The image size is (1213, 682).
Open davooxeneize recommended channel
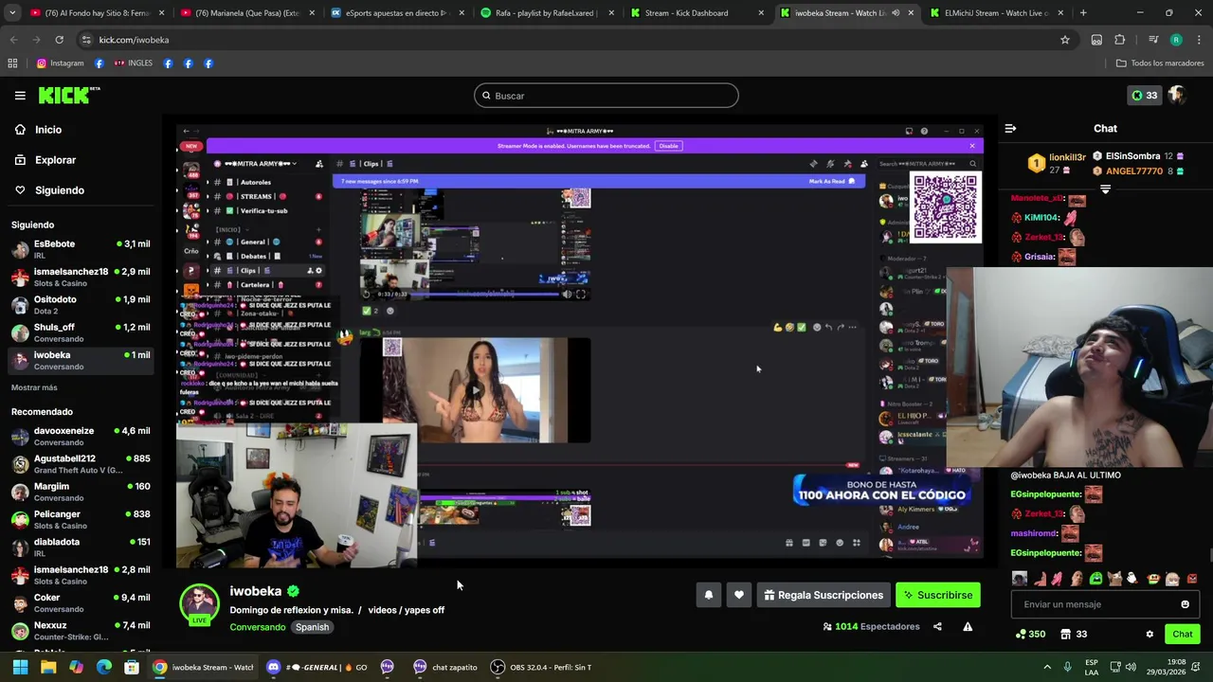81,436
